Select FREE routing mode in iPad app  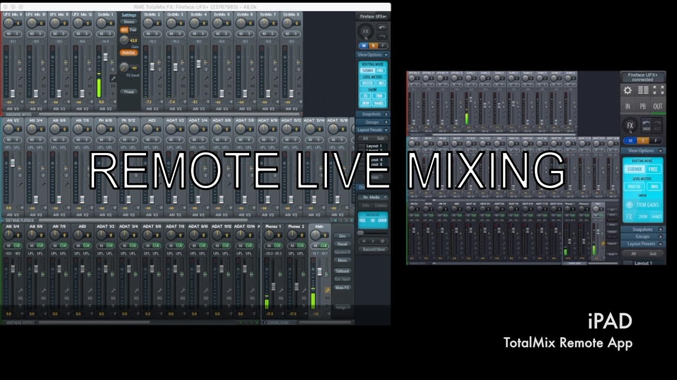pyautogui.click(x=653, y=169)
